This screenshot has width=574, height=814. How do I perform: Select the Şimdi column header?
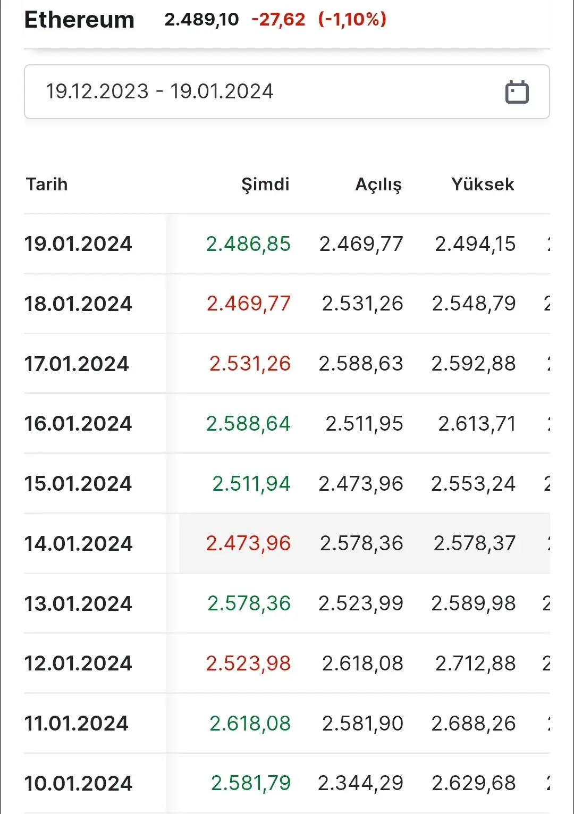click(x=265, y=184)
